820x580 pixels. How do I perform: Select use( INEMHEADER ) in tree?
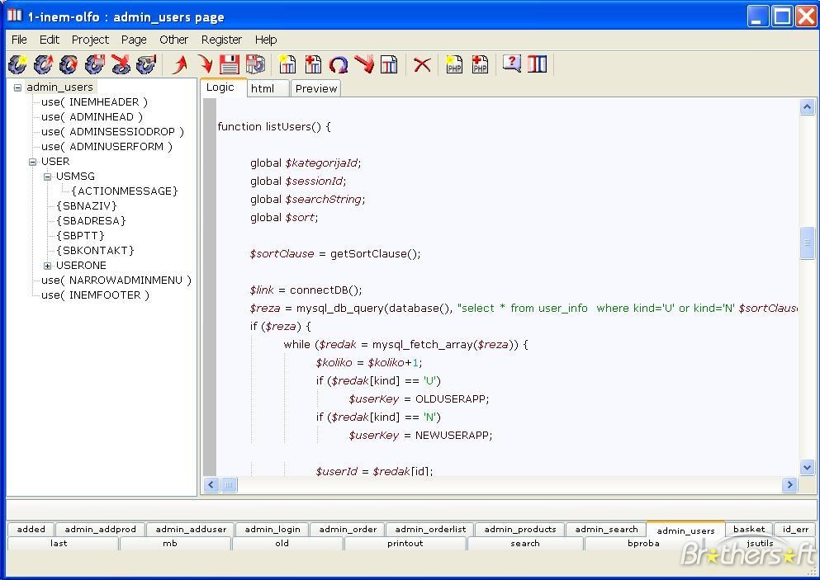click(94, 102)
